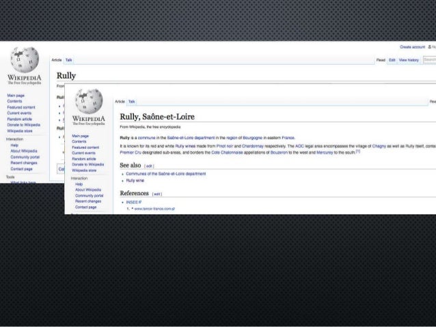Open Communes of the Saône-et-Loire department link
The image size is (436, 327).
click(166, 174)
